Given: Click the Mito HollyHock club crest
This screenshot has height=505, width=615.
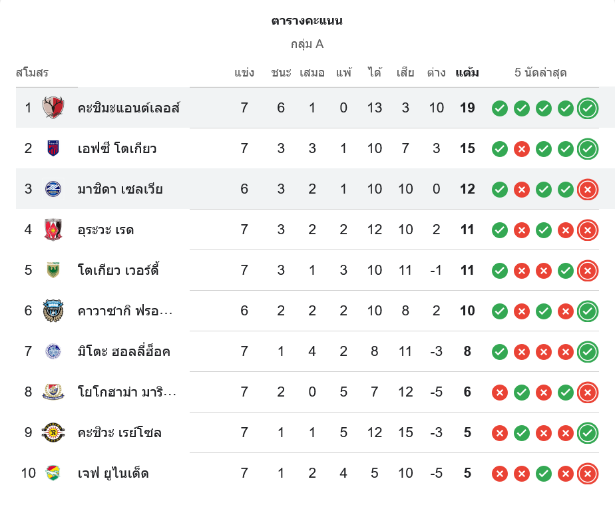Looking at the screenshot, I should [53, 351].
